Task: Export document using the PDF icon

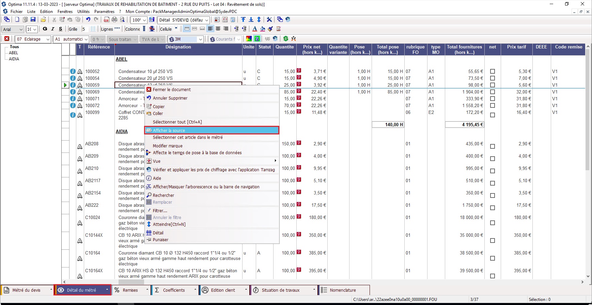Action: (107, 20)
